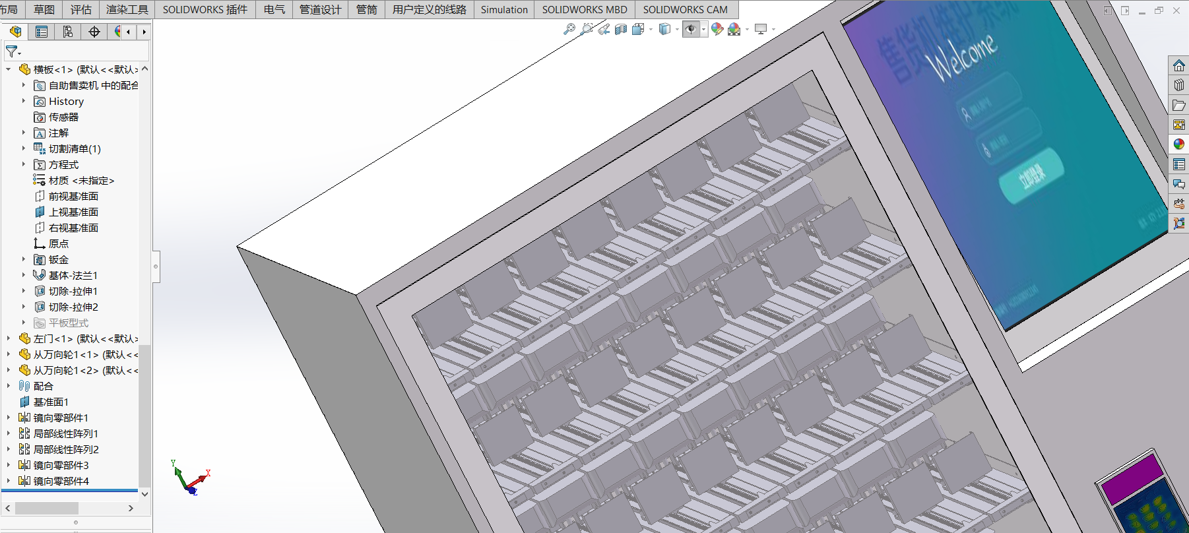The height and width of the screenshot is (533, 1189).
Task: Open the FeatureManager design tree tab
Action: coord(15,32)
